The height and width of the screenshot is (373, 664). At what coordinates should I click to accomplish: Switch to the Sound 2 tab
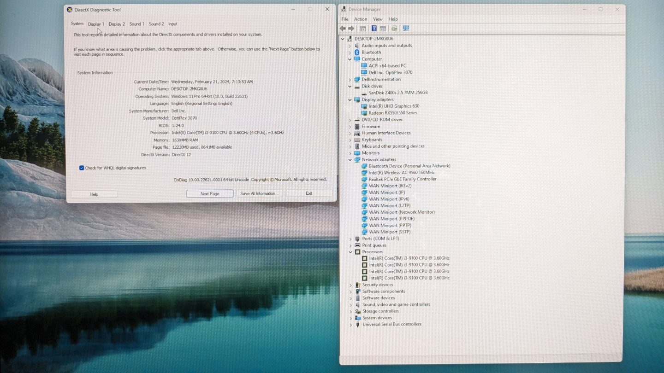(156, 24)
